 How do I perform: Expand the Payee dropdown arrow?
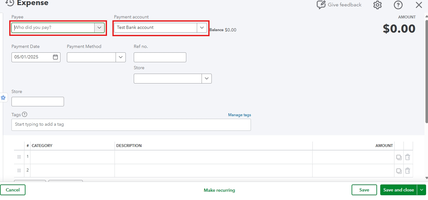(99, 28)
